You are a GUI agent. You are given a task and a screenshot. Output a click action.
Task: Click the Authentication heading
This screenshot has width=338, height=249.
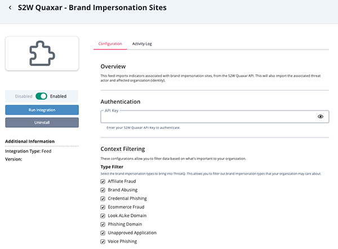121,102
